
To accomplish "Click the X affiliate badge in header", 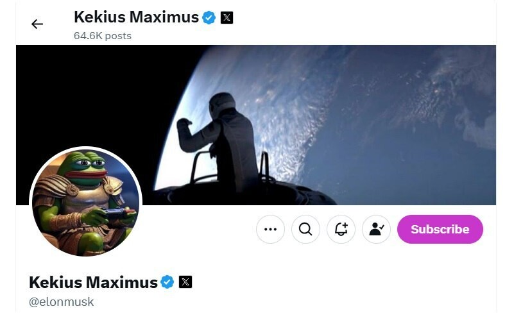I will (x=227, y=17).
